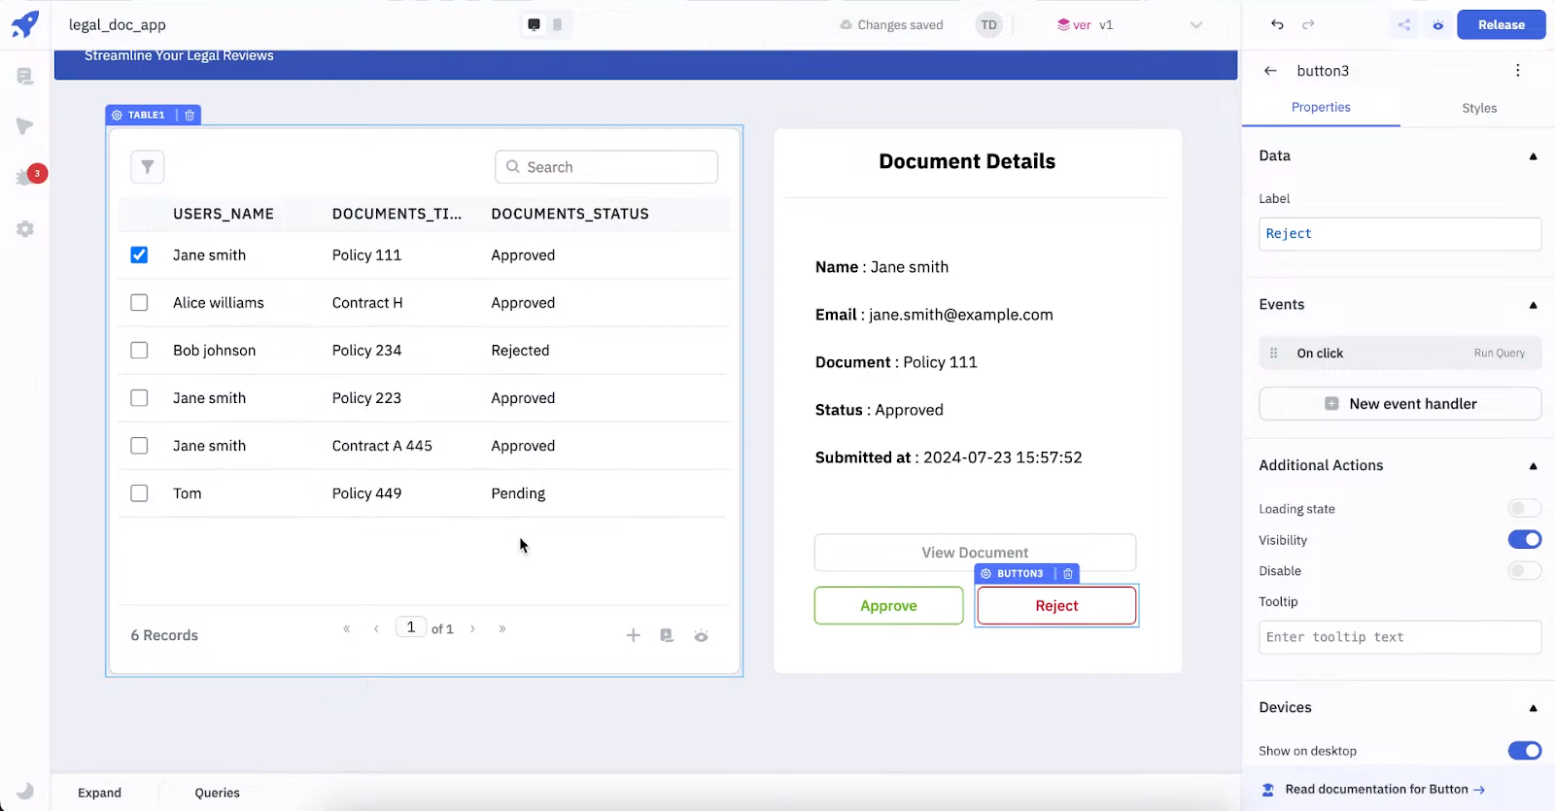Open the three-dot menu for button3
The width and height of the screenshot is (1555, 811).
click(1517, 70)
